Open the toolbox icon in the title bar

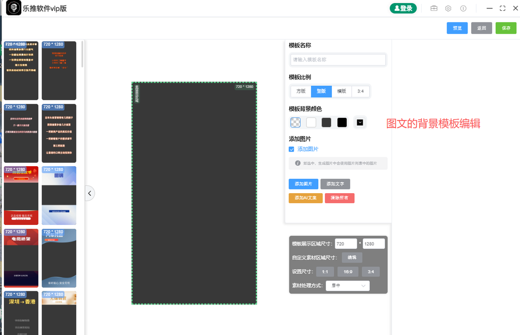coord(434,8)
